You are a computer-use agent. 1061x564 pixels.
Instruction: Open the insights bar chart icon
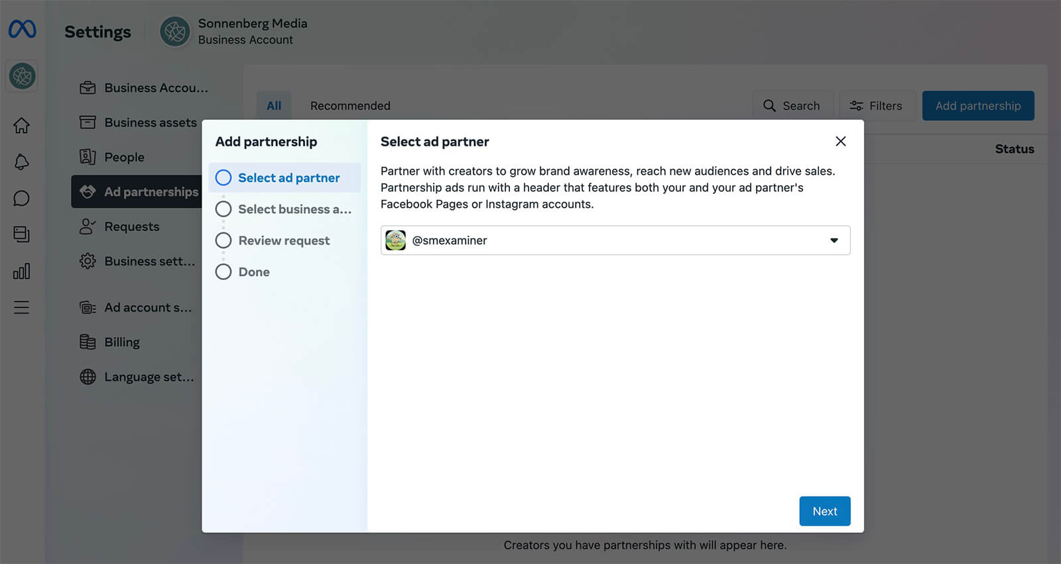click(22, 271)
